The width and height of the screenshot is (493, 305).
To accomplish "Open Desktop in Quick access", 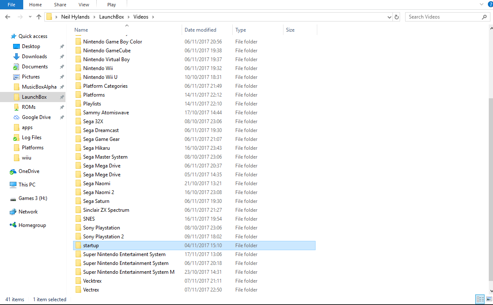I will click(31, 46).
